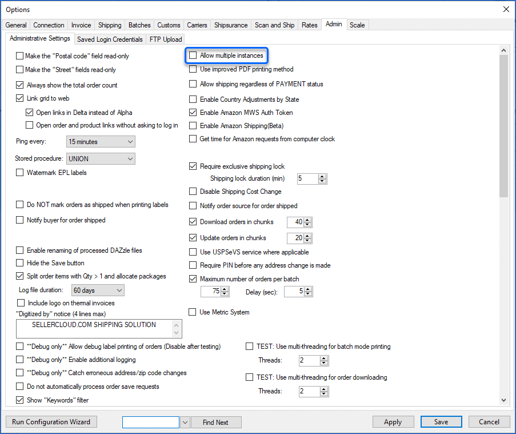This screenshot has height=434, width=516.
Task: Disable Require exclusive shipping lock
Action: pos(193,166)
